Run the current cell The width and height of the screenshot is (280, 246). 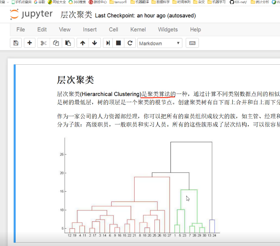pyautogui.click(x=108, y=43)
